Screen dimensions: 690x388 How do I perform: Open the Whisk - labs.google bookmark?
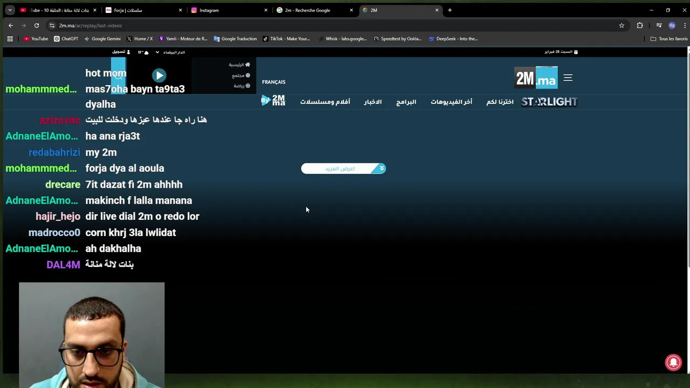point(342,39)
